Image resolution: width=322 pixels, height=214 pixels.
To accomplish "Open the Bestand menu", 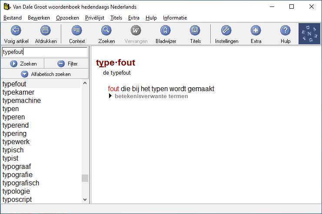I will point(13,18).
